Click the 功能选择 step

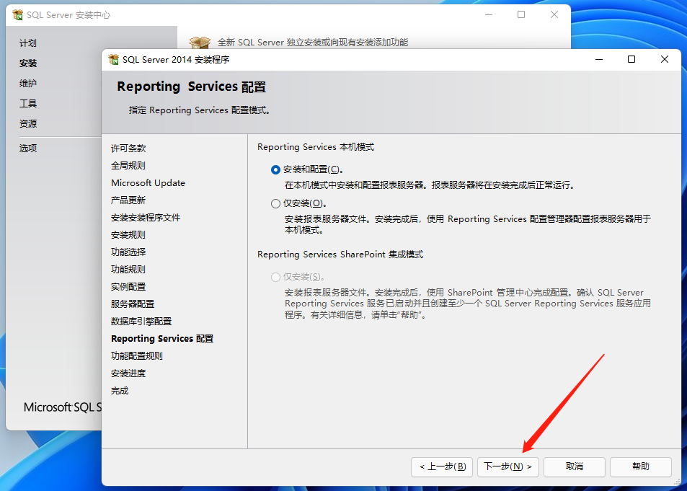(x=128, y=252)
